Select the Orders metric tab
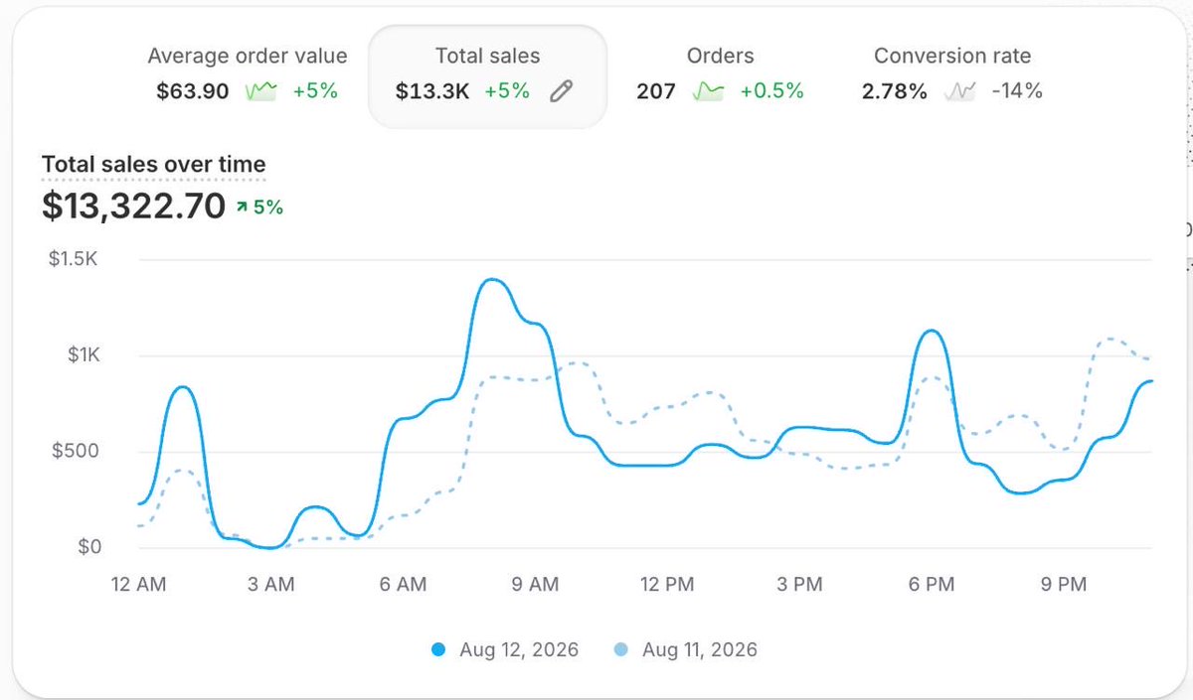 tap(720, 74)
